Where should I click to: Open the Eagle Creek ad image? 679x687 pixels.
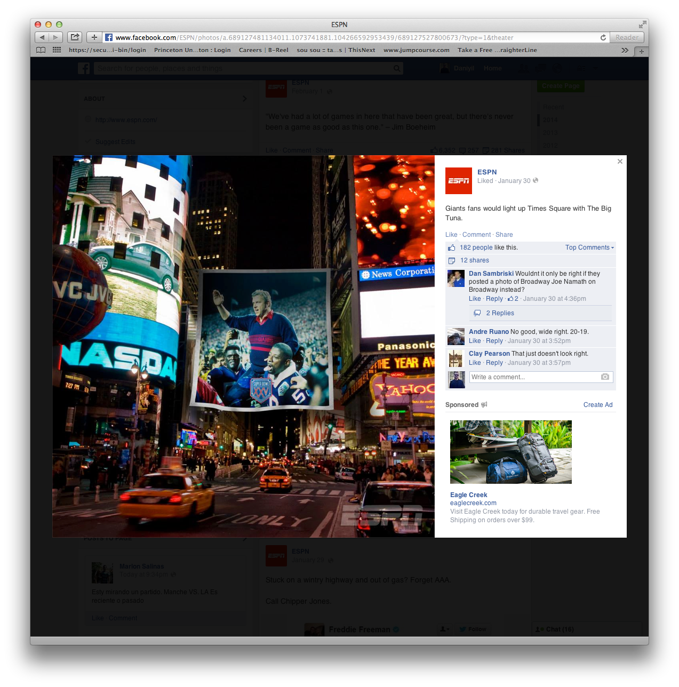coord(511,452)
